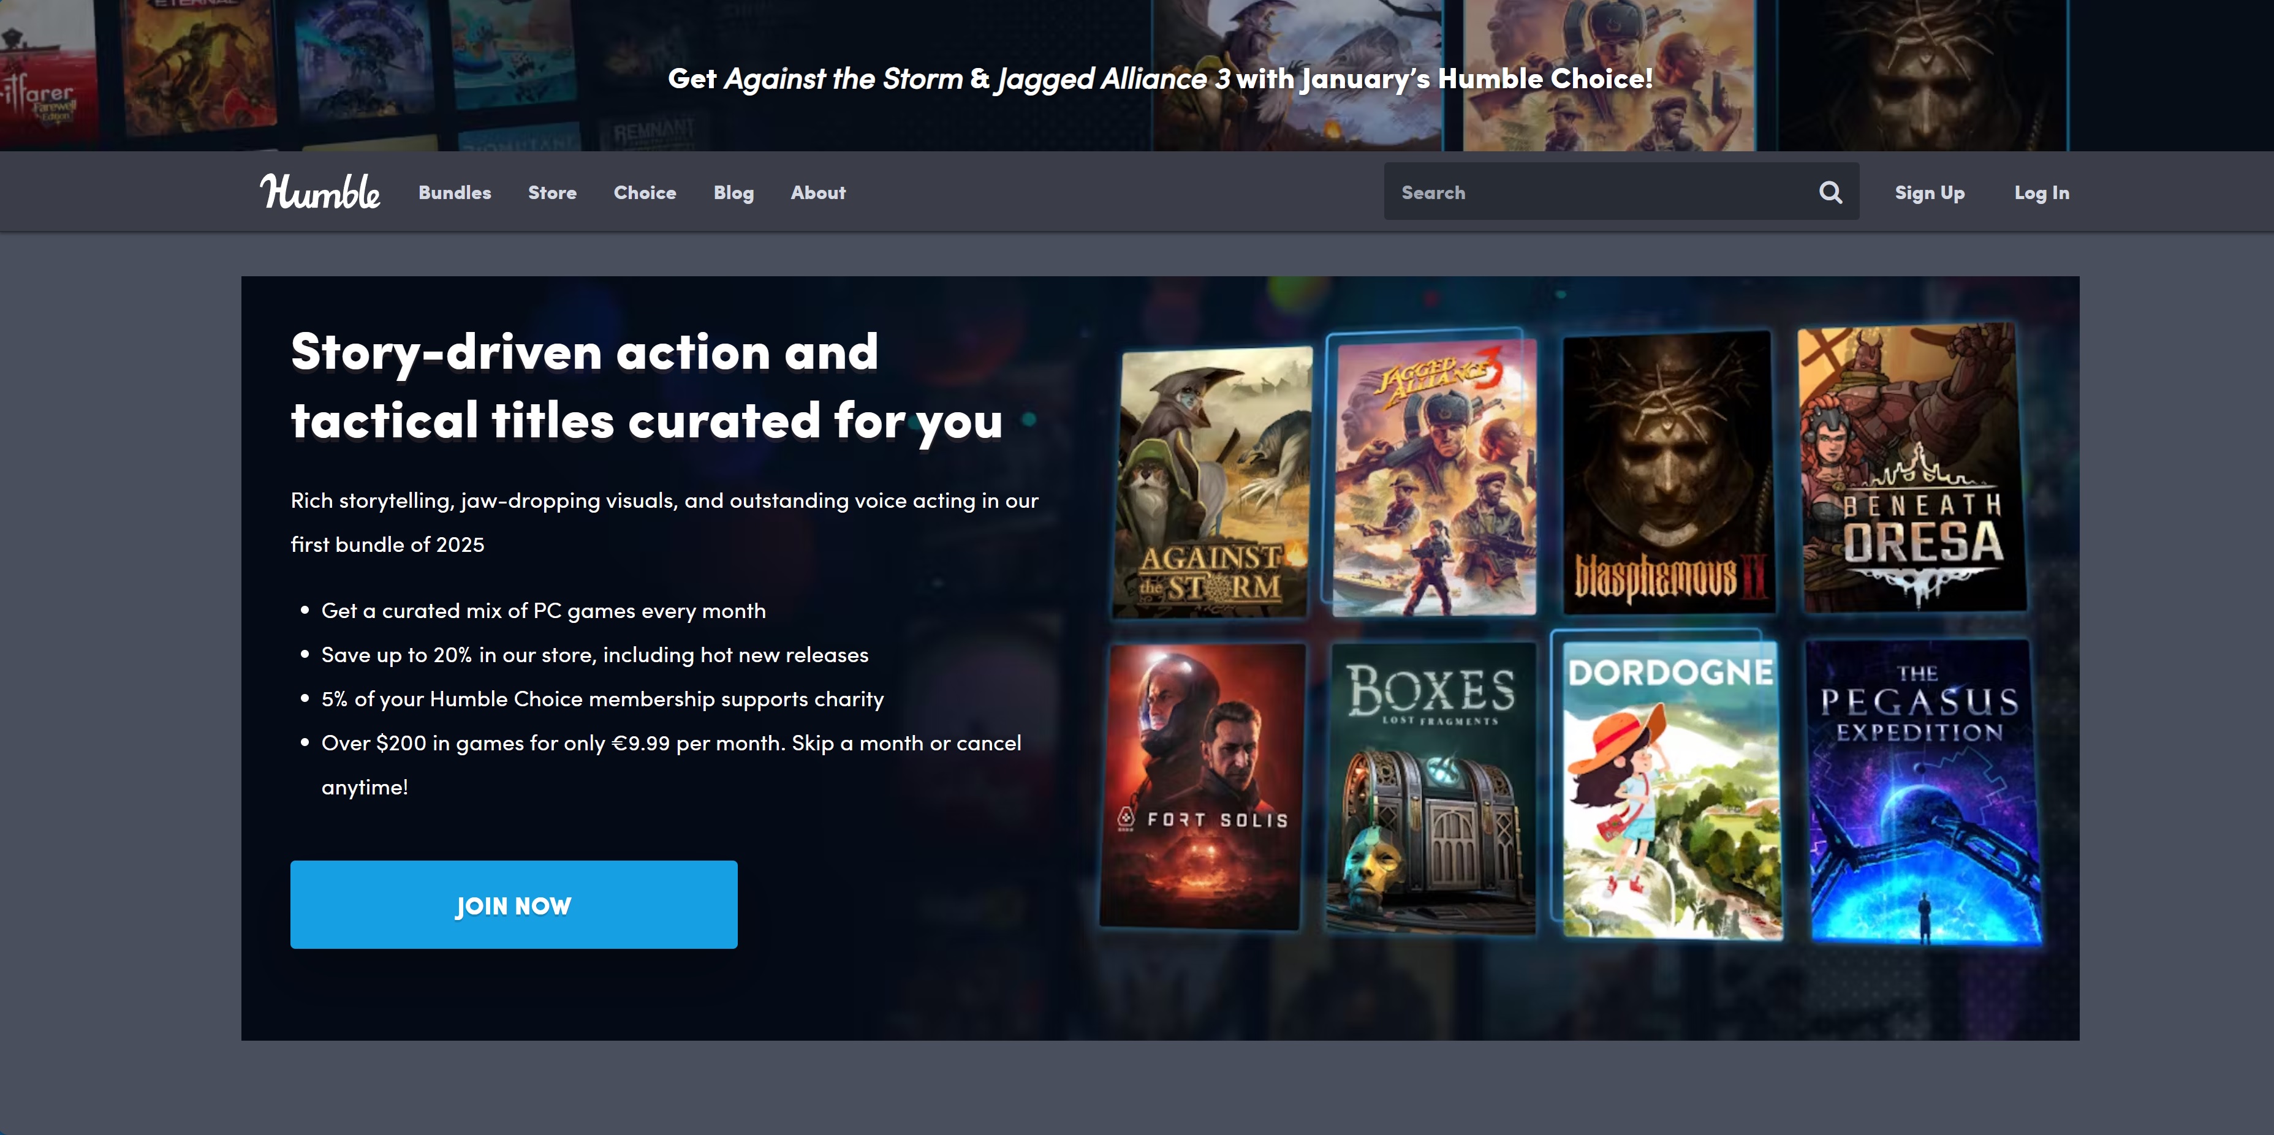Image resolution: width=2274 pixels, height=1135 pixels.
Task: Open the Store menu item
Action: [551, 192]
